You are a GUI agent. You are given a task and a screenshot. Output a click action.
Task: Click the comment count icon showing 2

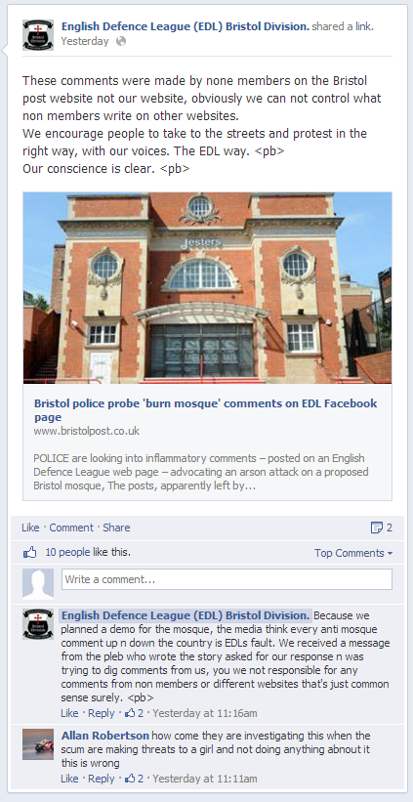pyautogui.click(x=382, y=528)
